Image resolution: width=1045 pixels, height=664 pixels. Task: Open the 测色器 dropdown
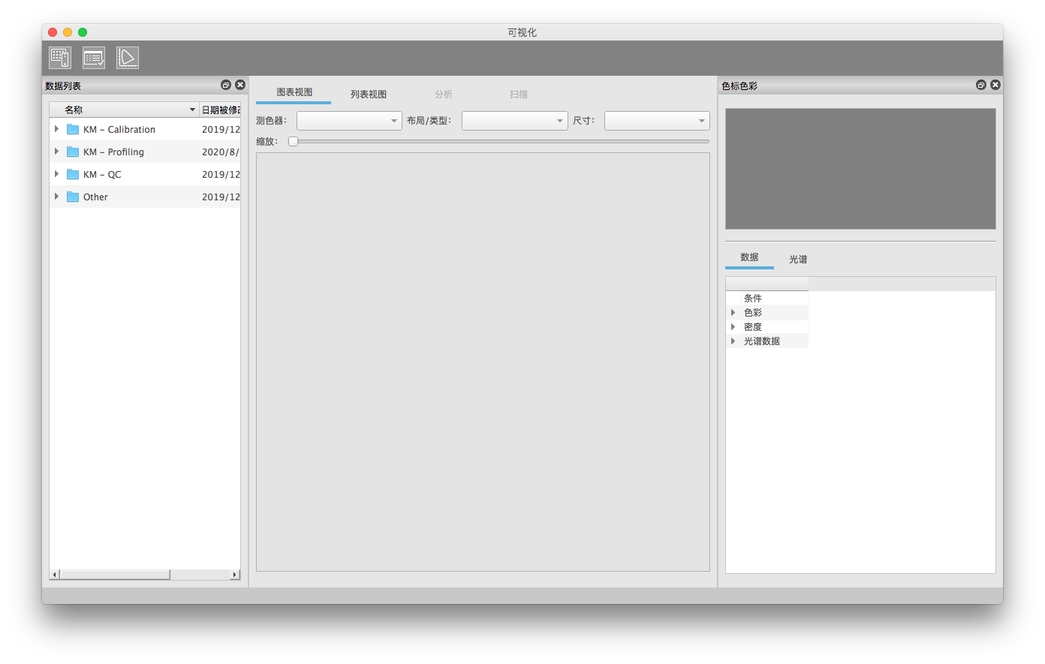click(349, 121)
